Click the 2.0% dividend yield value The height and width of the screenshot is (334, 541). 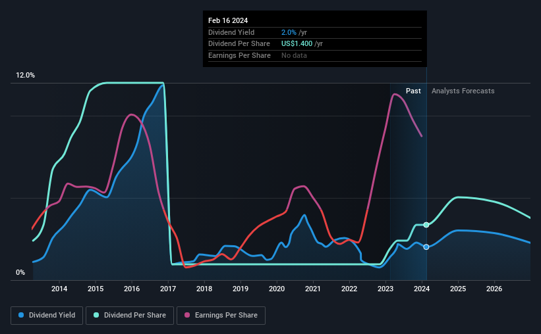coord(289,32)
